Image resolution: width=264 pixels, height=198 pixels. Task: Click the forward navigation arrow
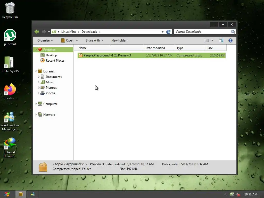point(44,32)
